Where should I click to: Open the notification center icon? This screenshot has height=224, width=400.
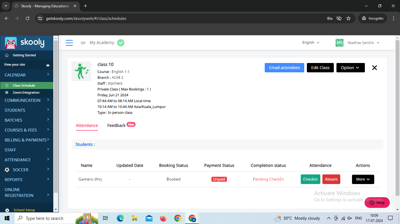click(x=390, y=218)
